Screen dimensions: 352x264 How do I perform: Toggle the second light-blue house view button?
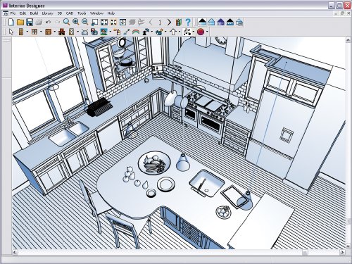coord(211,23)
